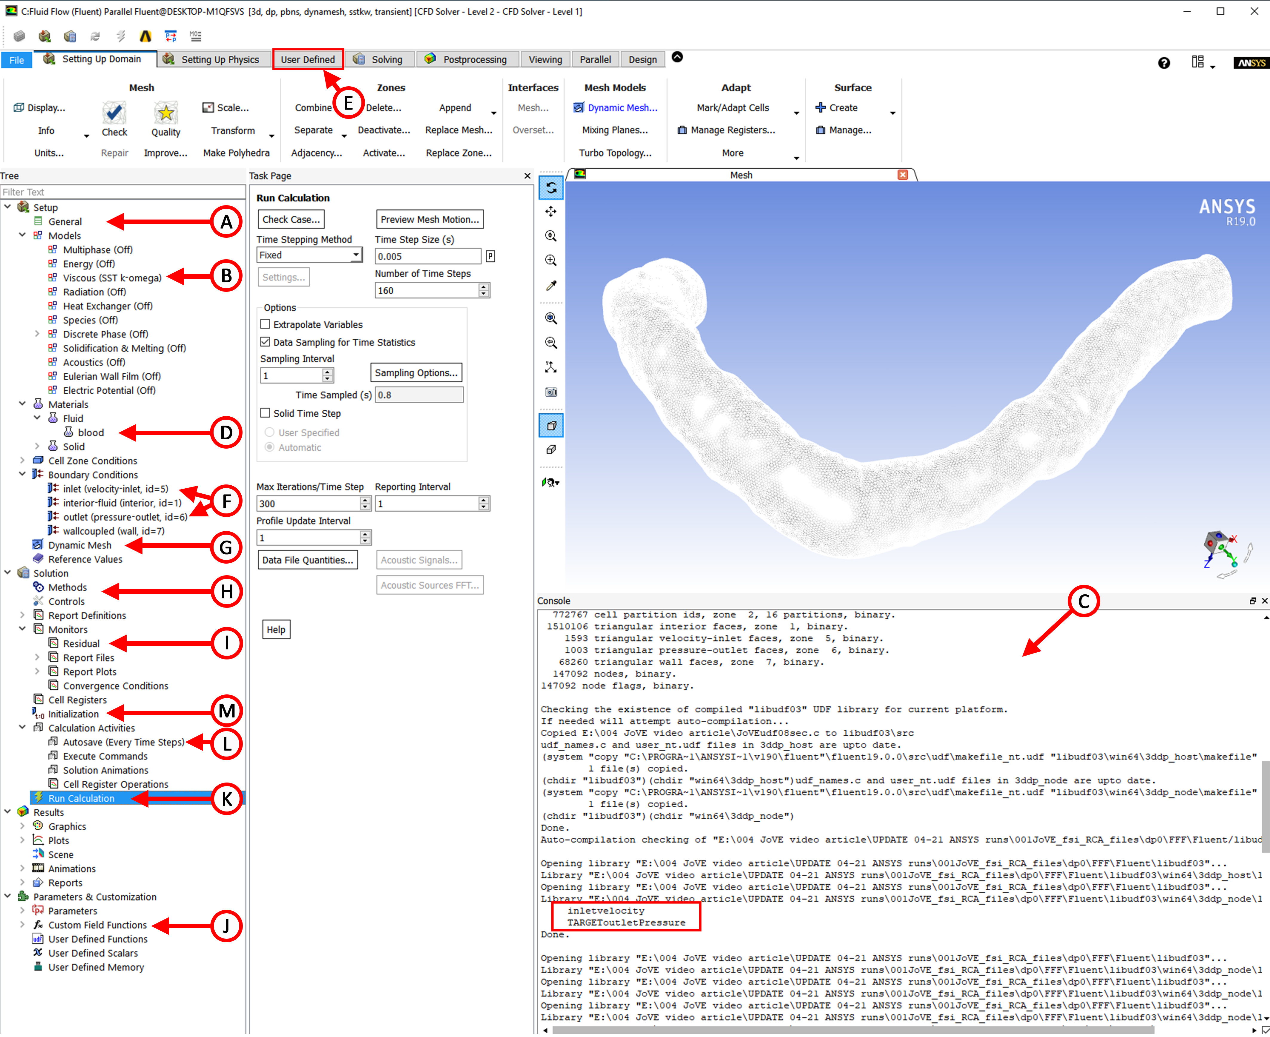Switch to the Solving ribbon tab

click(x=379, y=59)
